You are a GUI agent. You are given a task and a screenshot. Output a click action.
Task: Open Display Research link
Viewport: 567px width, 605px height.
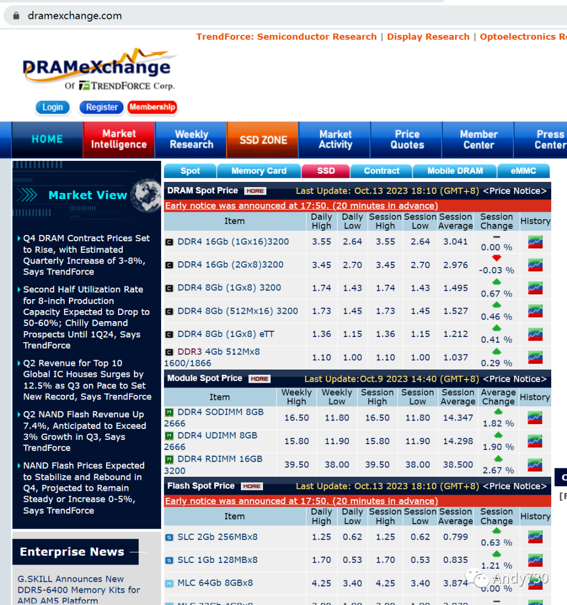pos(428,37)
